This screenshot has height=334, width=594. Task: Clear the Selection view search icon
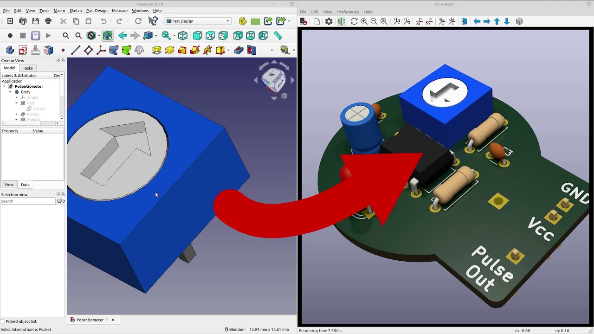[x=59, y=201]
